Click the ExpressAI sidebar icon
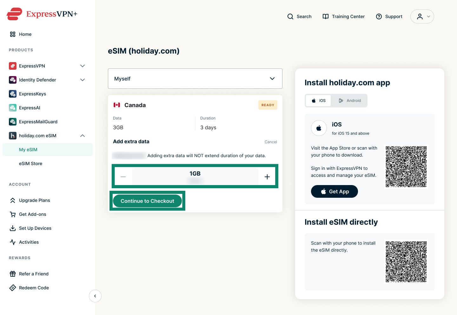This screenshot has height=315, width=457. pyautogui.click(x=13, y=108)
